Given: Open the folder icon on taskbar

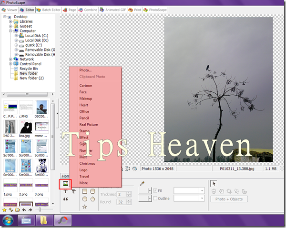Looking at the screenshot, I should pos(44,220).
